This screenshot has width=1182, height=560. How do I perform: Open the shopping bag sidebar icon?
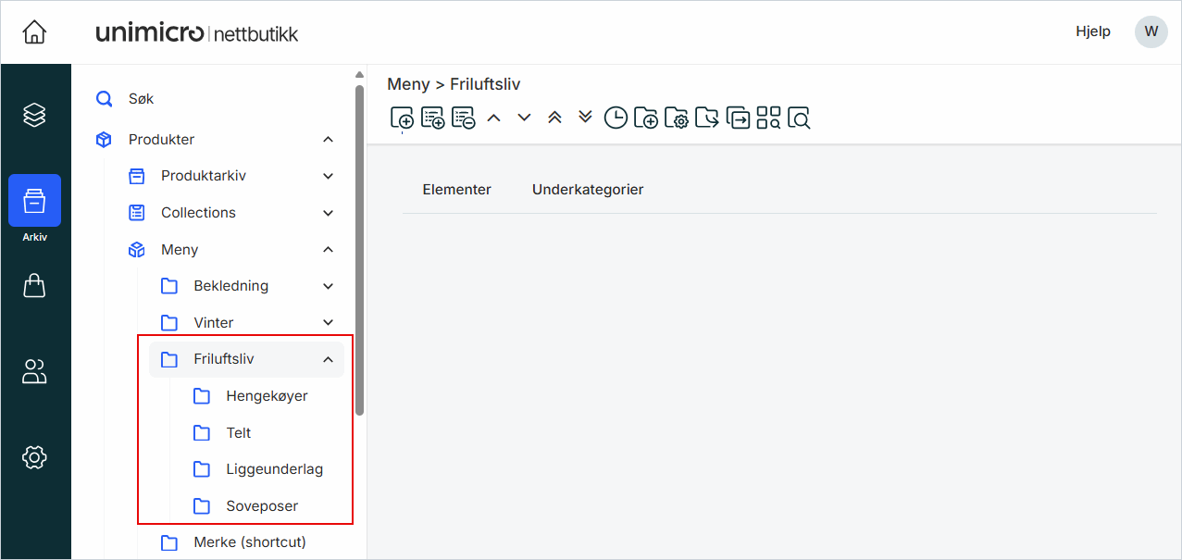(34, 286)
